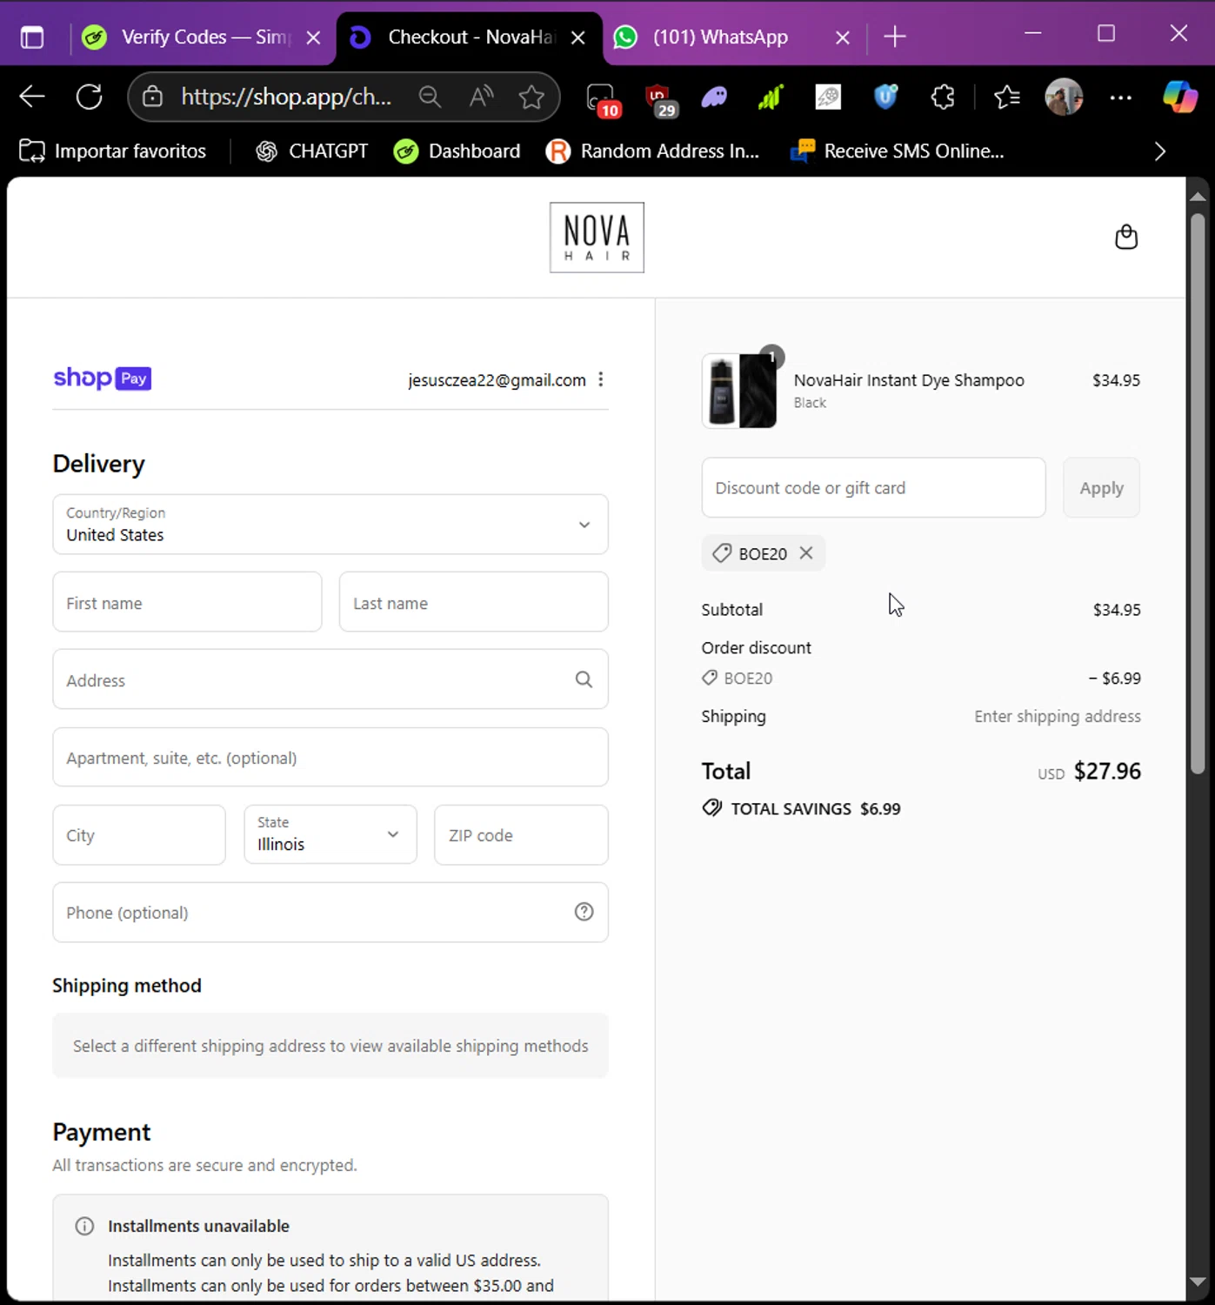Open Random Address bookmark
This screenshot has width=1215, height=1305.
(x=652, y=151)
